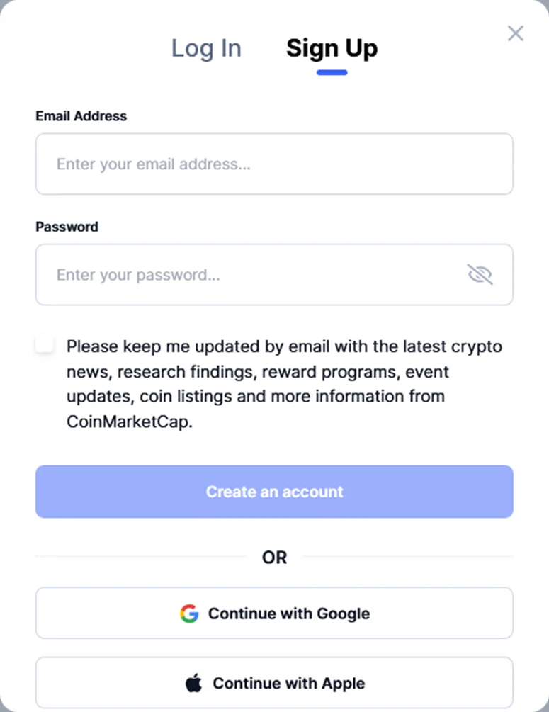
Task: Toggle password visibility with the crossed-eye icon
Action: pos(480,274)
